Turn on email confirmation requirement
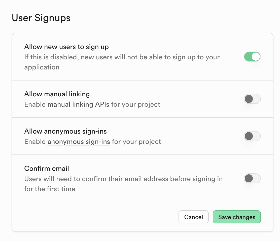280x241 pixels. pos(252,178)
